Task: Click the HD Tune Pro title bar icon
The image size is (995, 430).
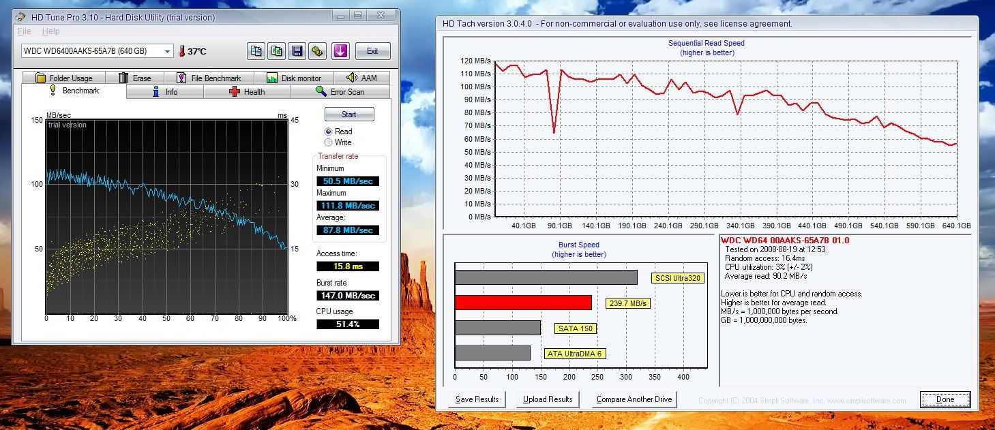Action: click(x=21, y=17)
